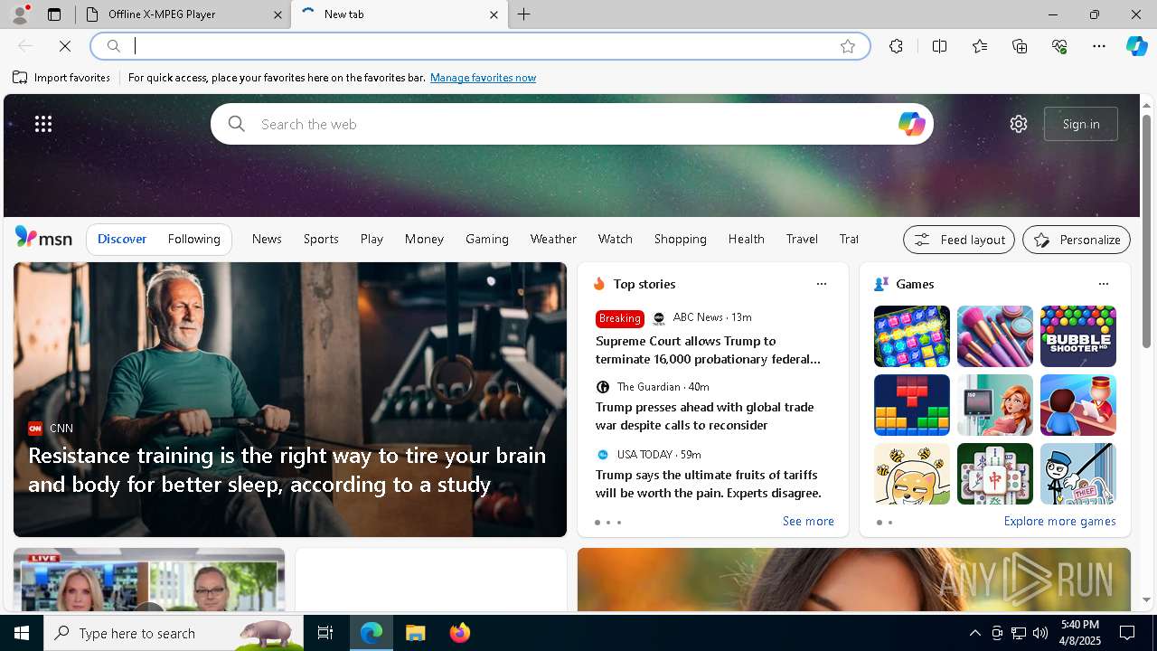
Task: Open Games card more options
Action: coord(1104,284)
